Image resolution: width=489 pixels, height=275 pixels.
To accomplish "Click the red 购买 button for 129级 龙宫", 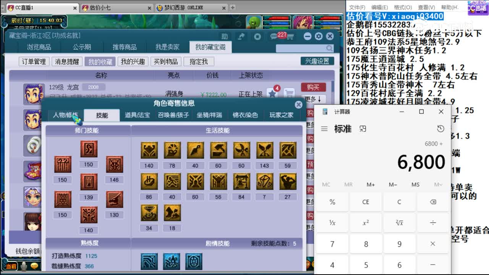I will (313, 87).
